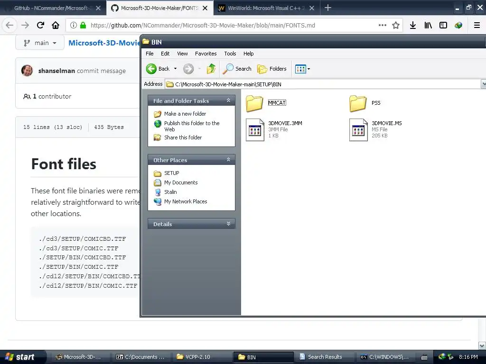Collapse the File and Folder Tasks panel
Viewport: 486px width, 364px height.
pyautogui.click(x=228, y=100)
